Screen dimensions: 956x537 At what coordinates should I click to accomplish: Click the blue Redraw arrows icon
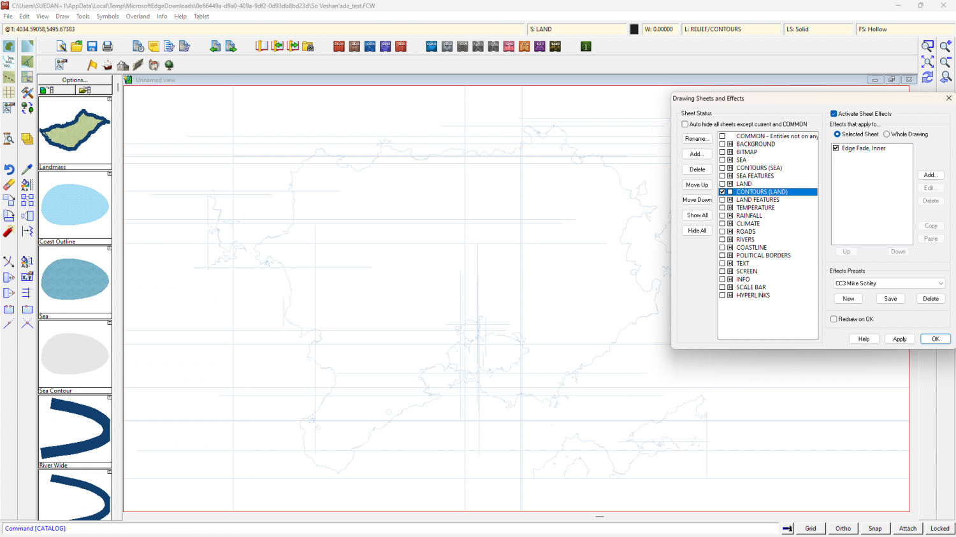tap(928, 77)
